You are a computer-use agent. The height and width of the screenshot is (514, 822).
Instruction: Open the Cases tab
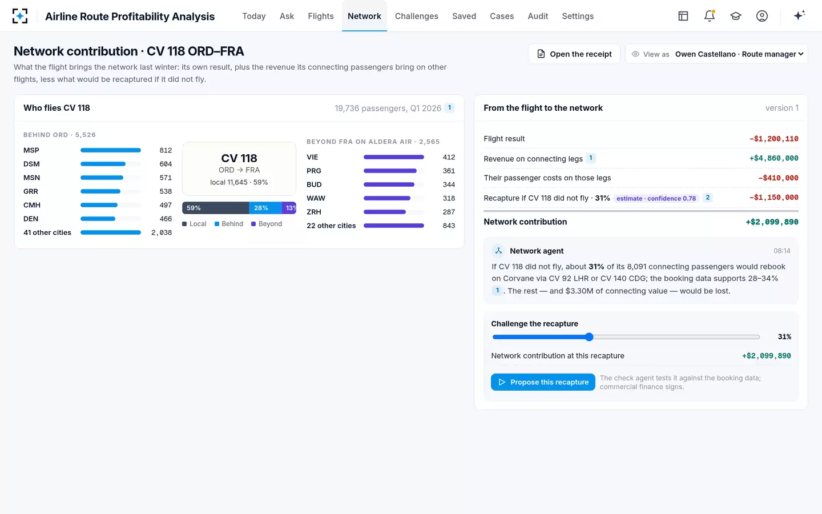tap(502, 16)
